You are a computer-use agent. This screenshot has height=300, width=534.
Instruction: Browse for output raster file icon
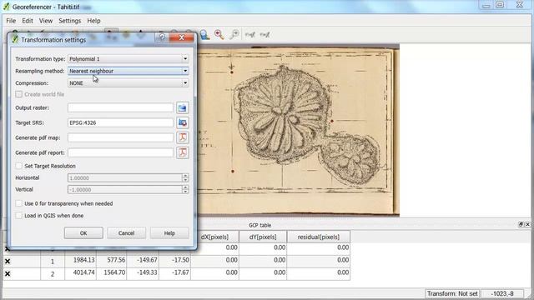[x=183, y=107]
